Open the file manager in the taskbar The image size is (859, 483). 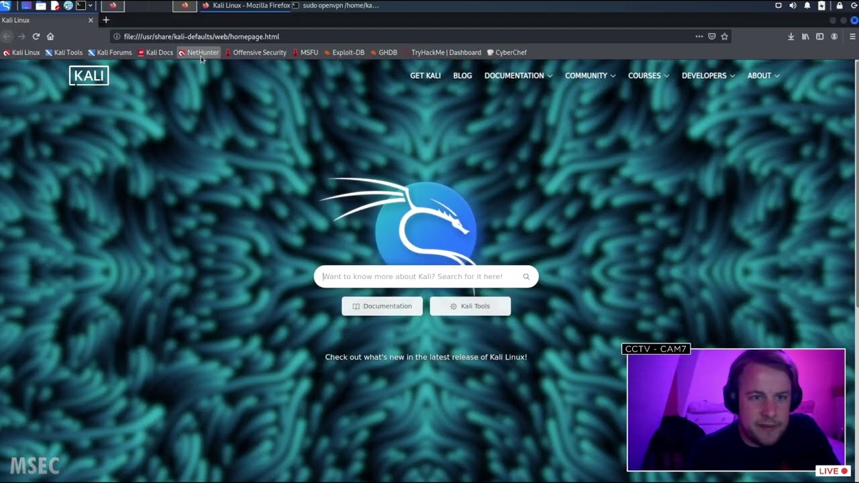41,5
